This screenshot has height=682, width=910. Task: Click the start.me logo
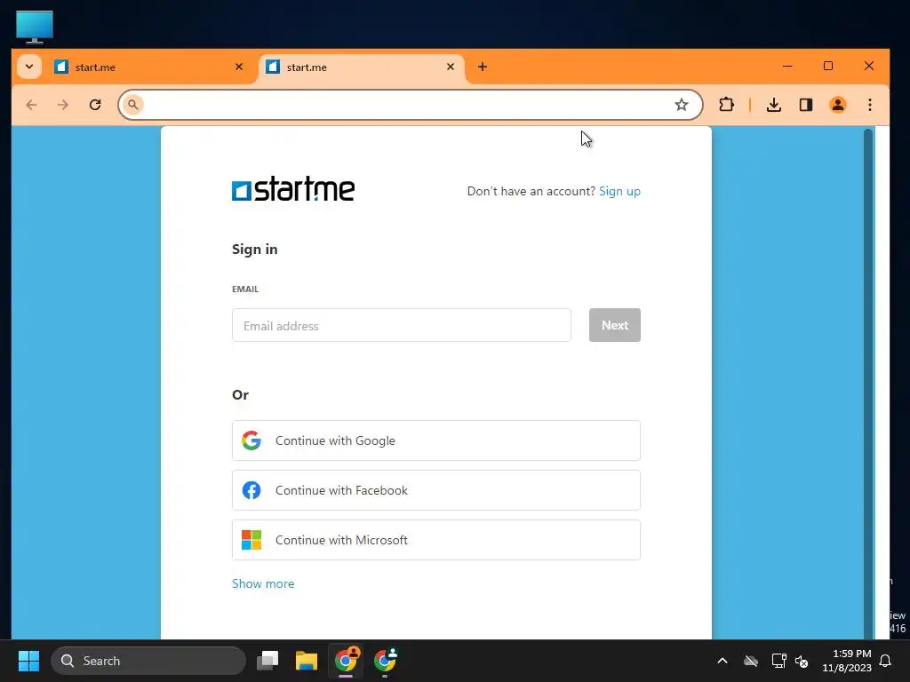293,189
